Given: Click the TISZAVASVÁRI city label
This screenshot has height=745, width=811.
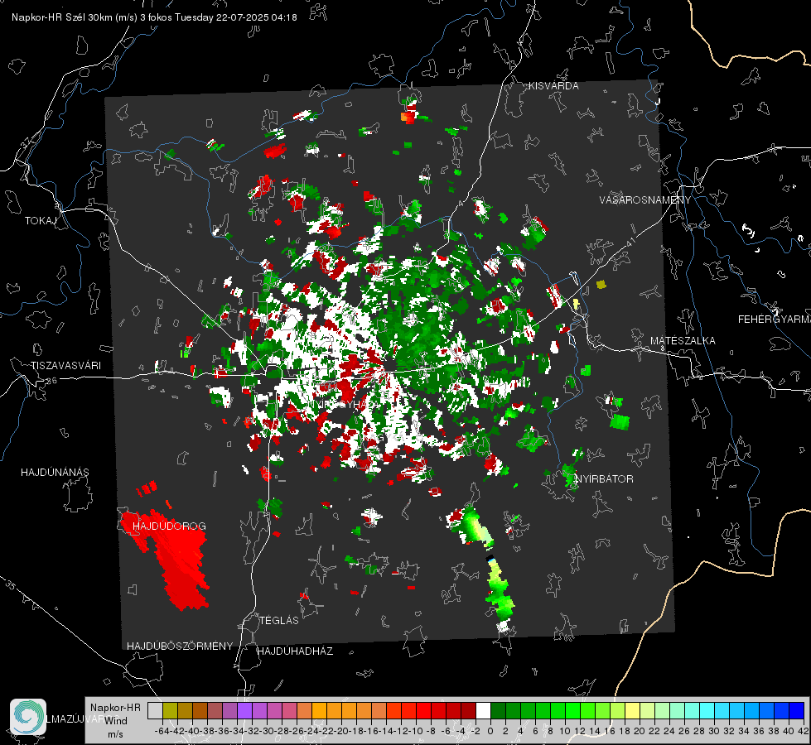Looking at the screenshot, I should [65, 366].
